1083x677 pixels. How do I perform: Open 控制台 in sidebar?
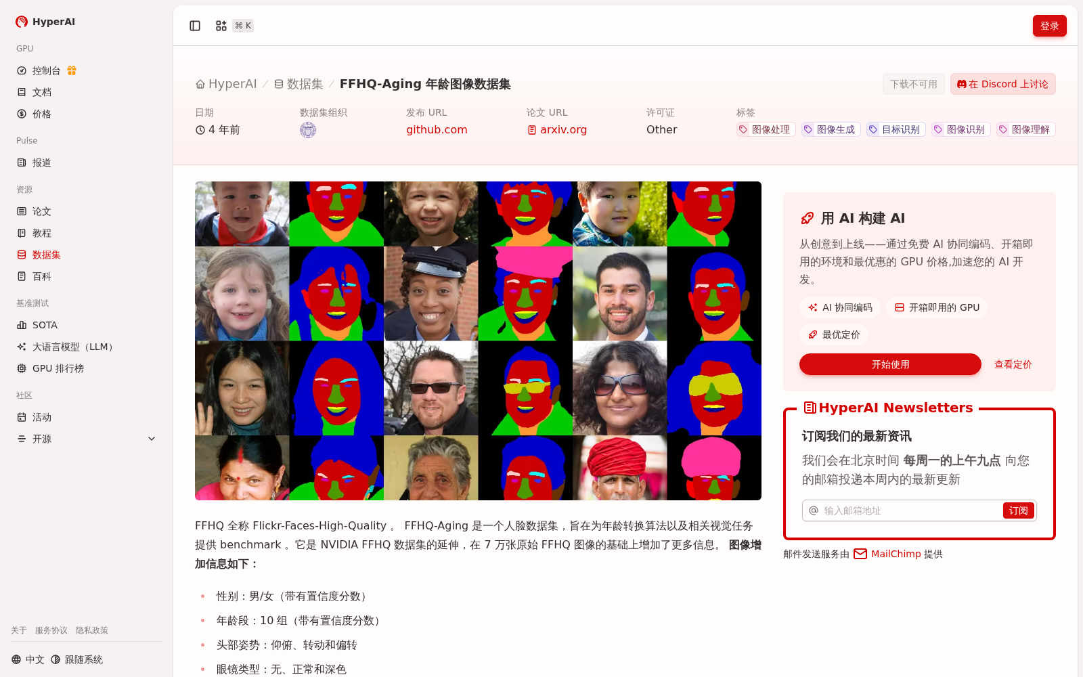47,70
